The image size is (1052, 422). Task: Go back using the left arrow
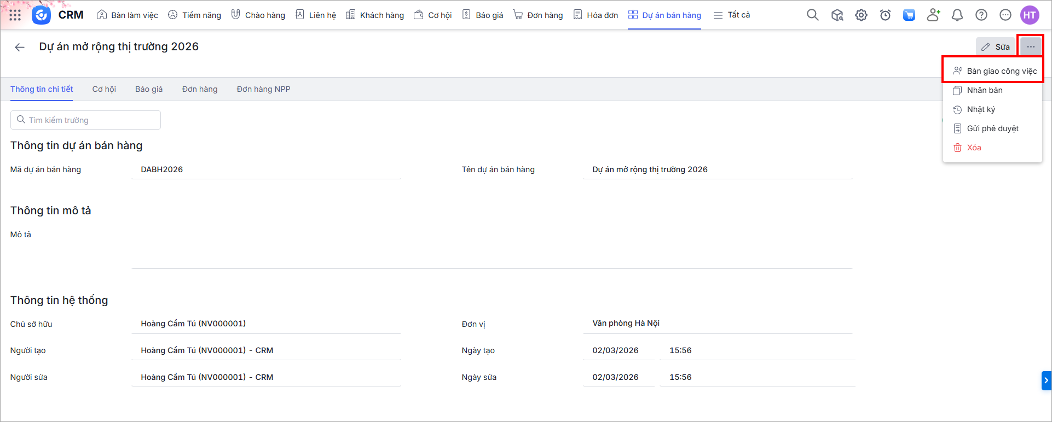tap(20, 47)
